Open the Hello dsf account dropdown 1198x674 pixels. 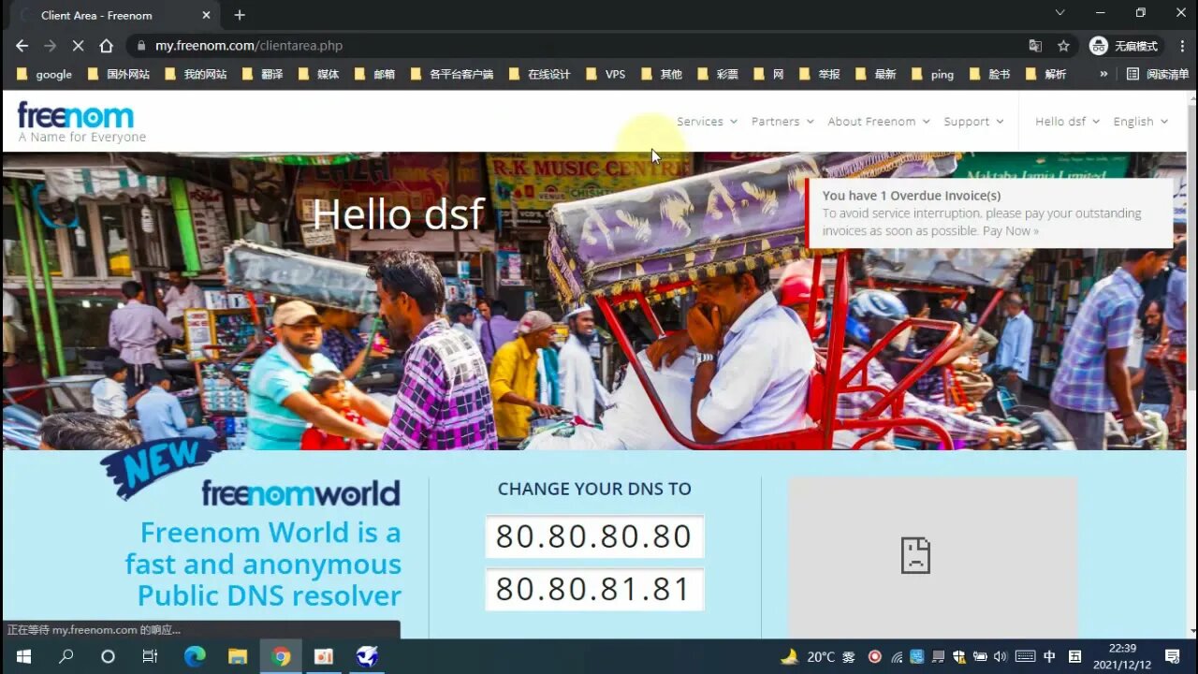click(x=1067, y=122)
